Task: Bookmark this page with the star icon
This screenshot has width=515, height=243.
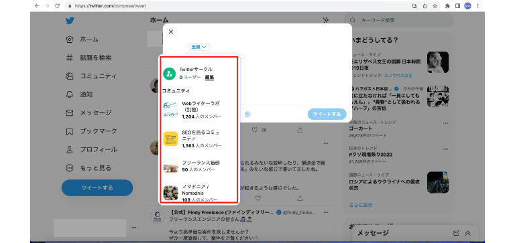Action: click(435, 5)
